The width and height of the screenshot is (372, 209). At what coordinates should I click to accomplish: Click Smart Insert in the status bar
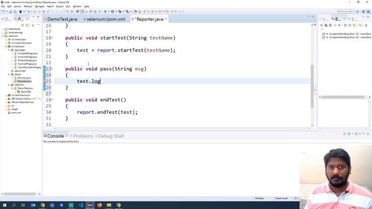tap(281, 199)
